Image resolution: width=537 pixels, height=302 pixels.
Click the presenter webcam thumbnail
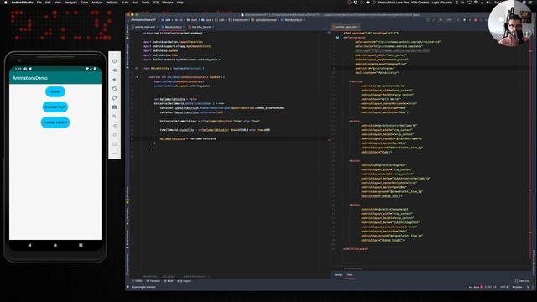coord(511,23)
